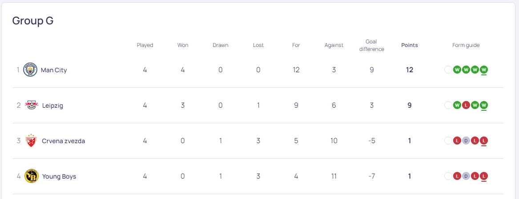Open the Leipzig team link
Viewport: 519px width, 199px height.
52,105
